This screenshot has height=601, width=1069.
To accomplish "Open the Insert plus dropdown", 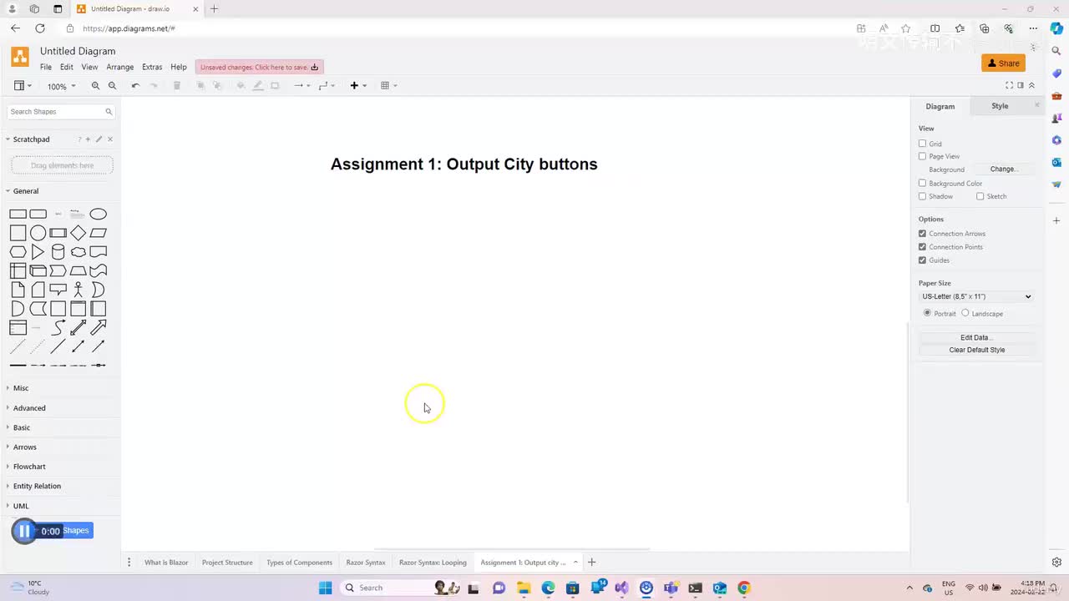I will (x=357, y=86).
